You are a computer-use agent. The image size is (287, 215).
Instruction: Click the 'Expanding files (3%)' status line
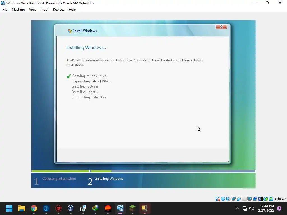pyautogui.click(x=92, y=81)
